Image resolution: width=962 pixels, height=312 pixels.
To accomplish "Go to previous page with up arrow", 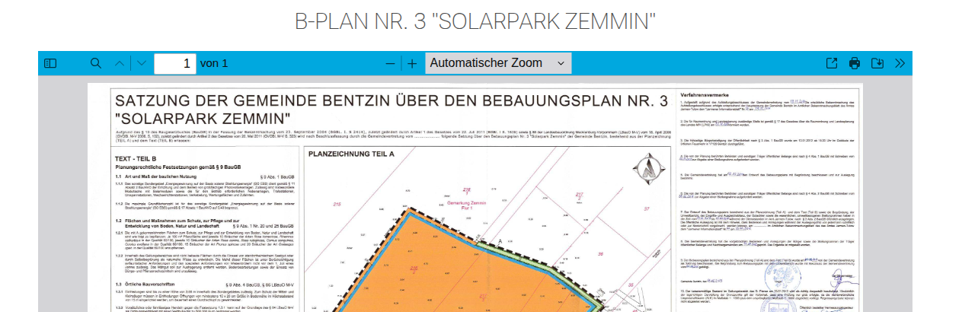I will click(119, 63).
